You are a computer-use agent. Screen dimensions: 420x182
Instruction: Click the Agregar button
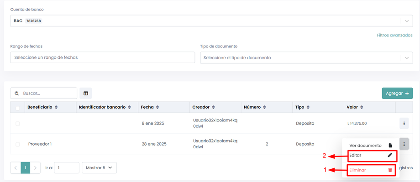(x=397, y=93)
